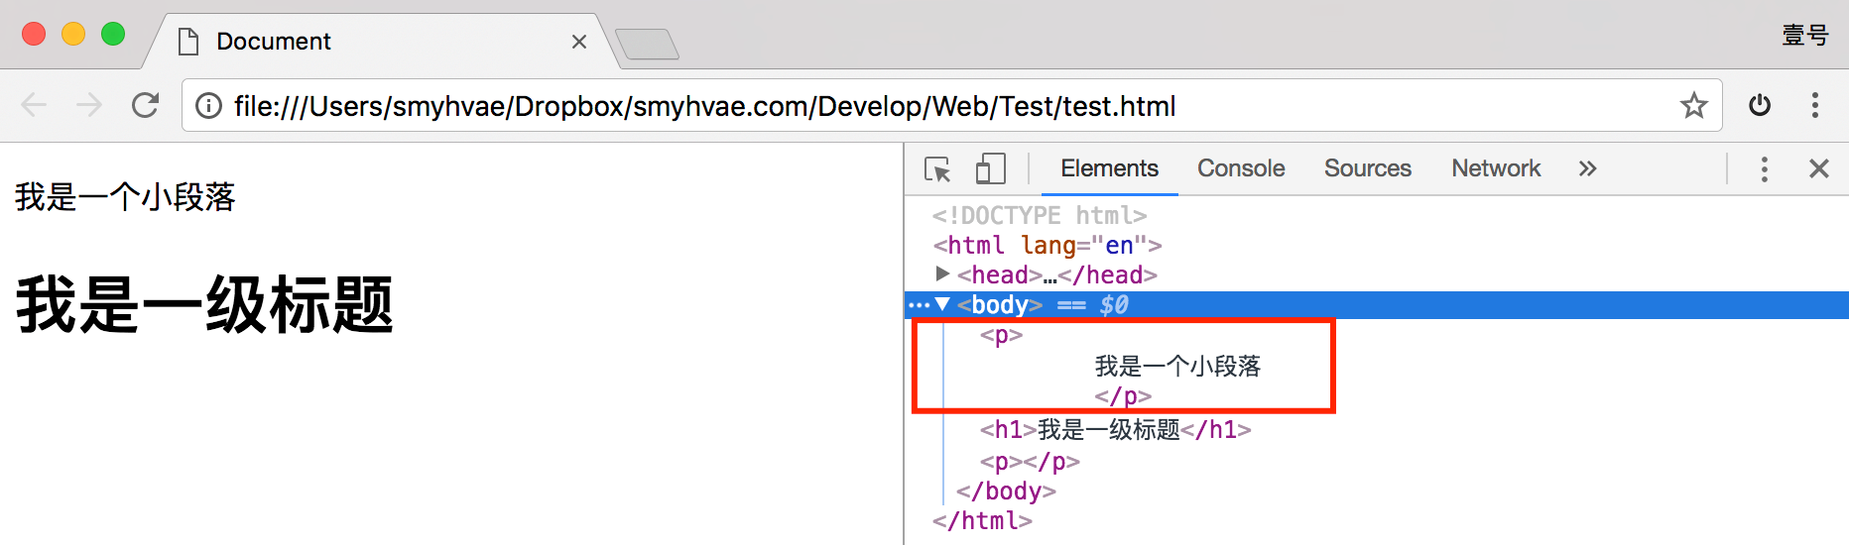
Task: Go back using the back arrow
Action: [x=34, y=105]
